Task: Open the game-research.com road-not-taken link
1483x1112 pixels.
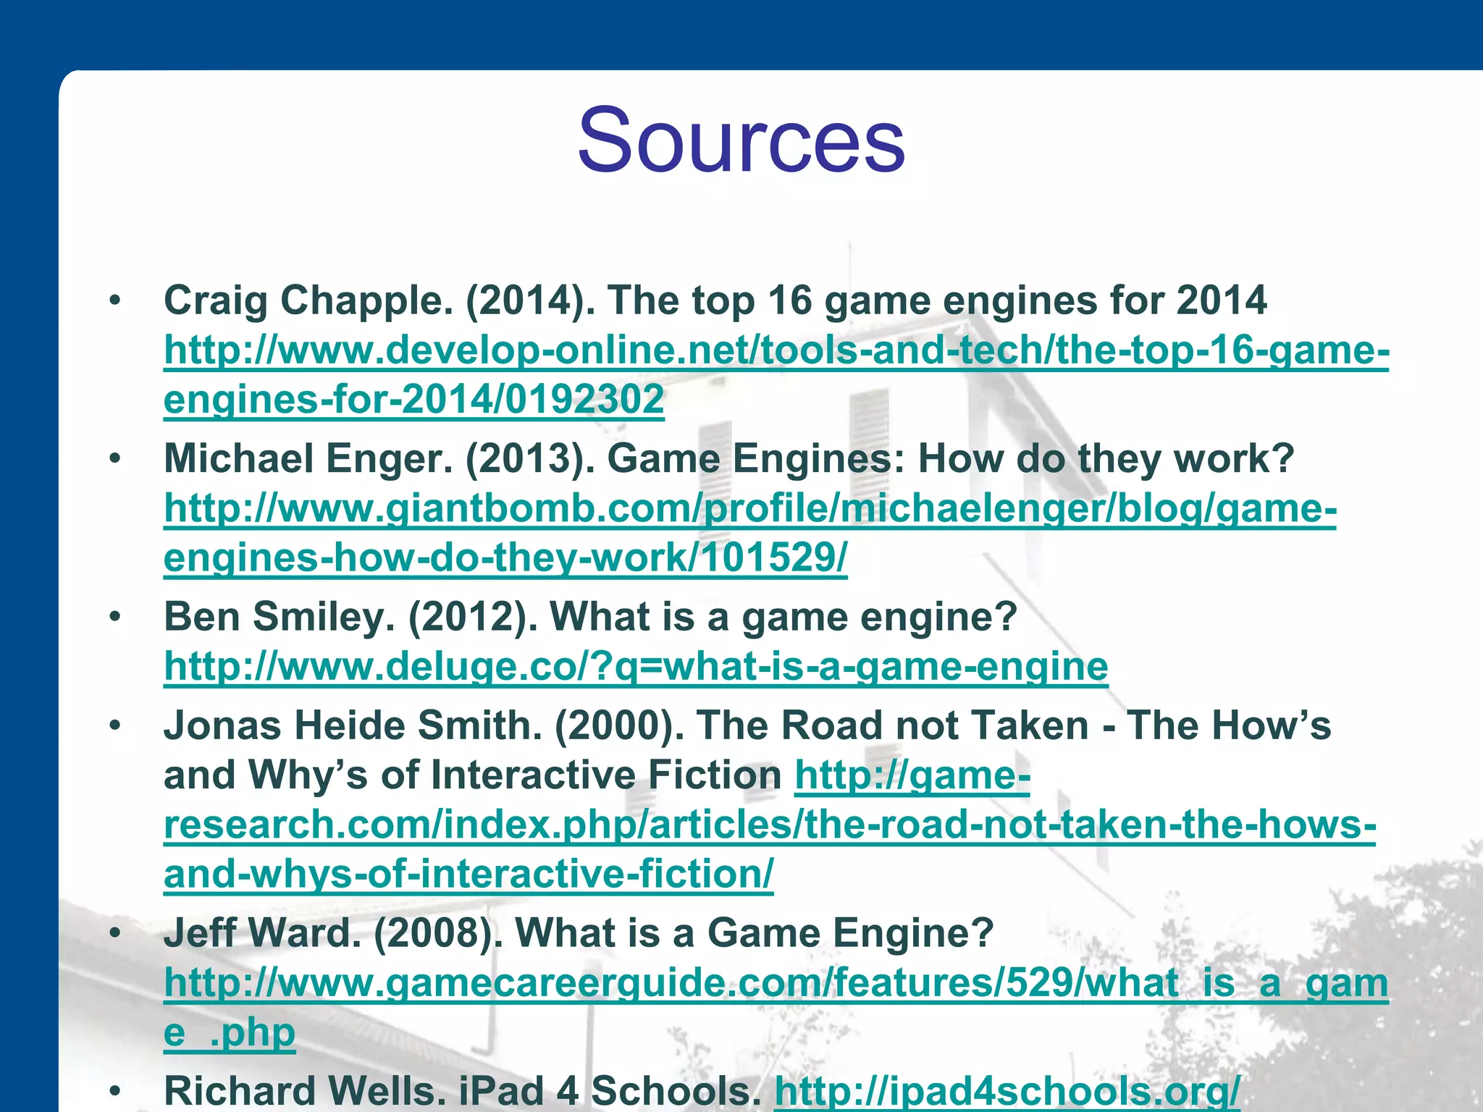Action: click(x=770, y=825)
